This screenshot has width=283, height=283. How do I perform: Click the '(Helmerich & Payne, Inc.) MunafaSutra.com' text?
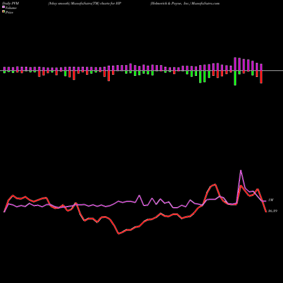185,3
